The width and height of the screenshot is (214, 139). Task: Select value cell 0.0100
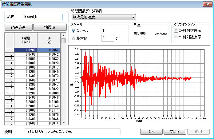49,102
